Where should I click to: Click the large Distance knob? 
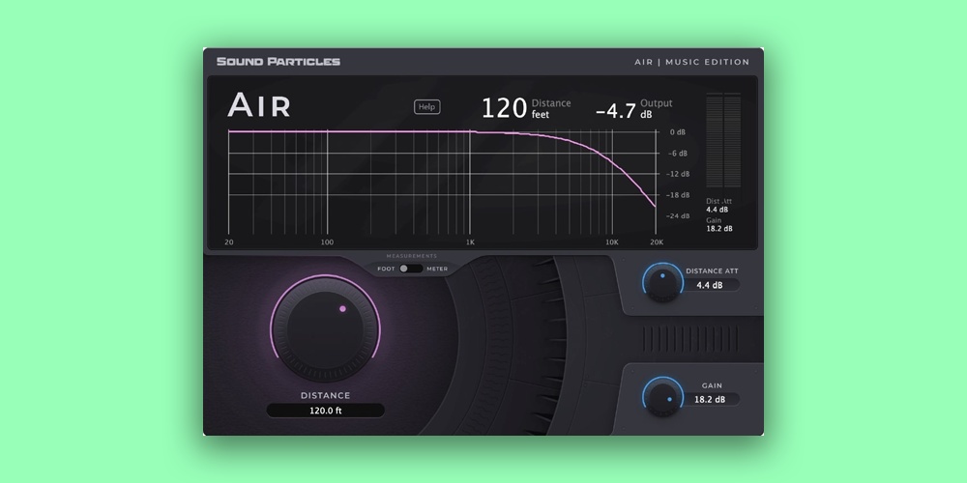click(326, 329)
